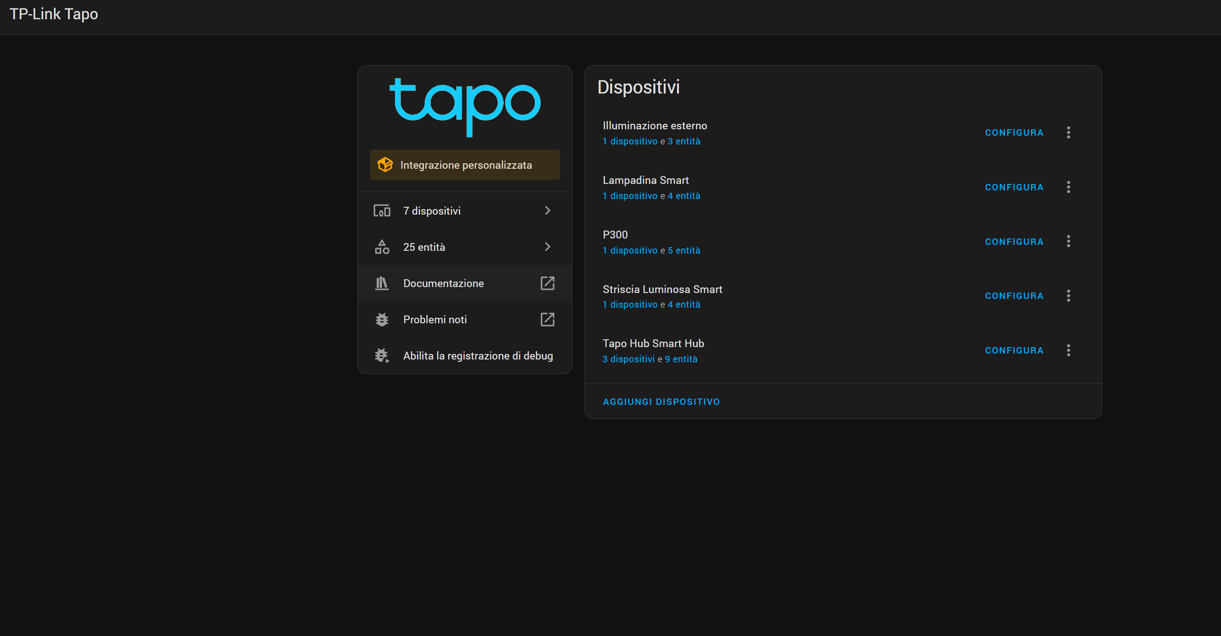1221x636 pixels.
Task: Open options menu for Lampadina Smart
Action: (x=1068, y=187)
